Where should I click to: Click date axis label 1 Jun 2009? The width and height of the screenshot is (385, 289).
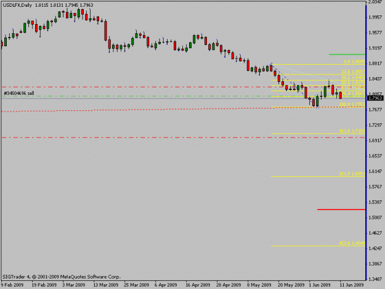tap(320, 285)
